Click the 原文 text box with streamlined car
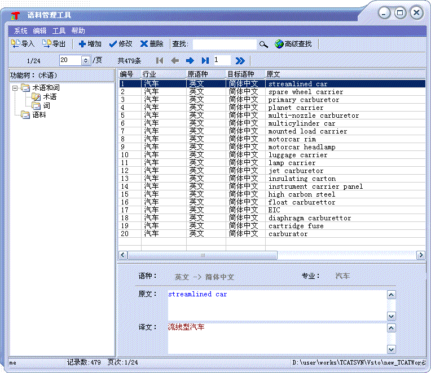The image size is (431, 373). (278, 305)
